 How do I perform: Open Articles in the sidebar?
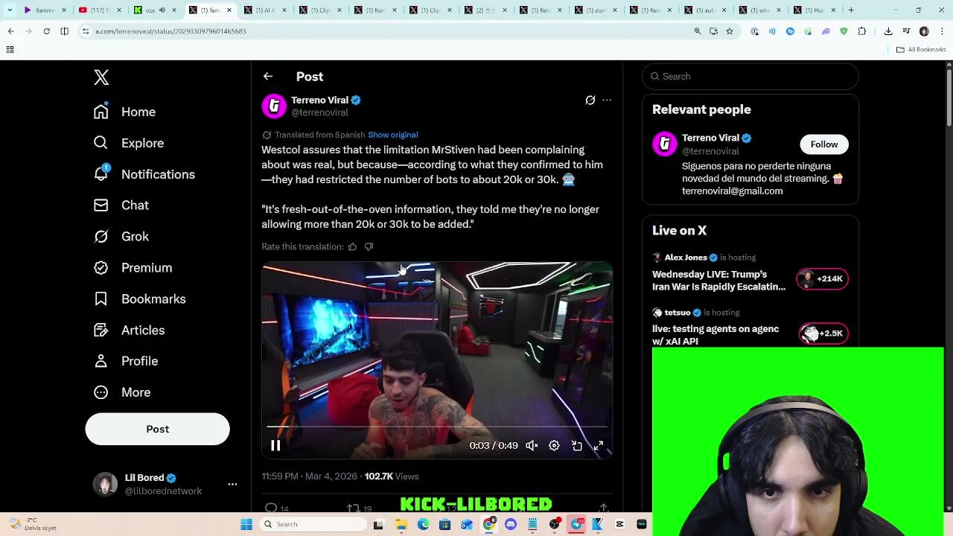(129, 331)
